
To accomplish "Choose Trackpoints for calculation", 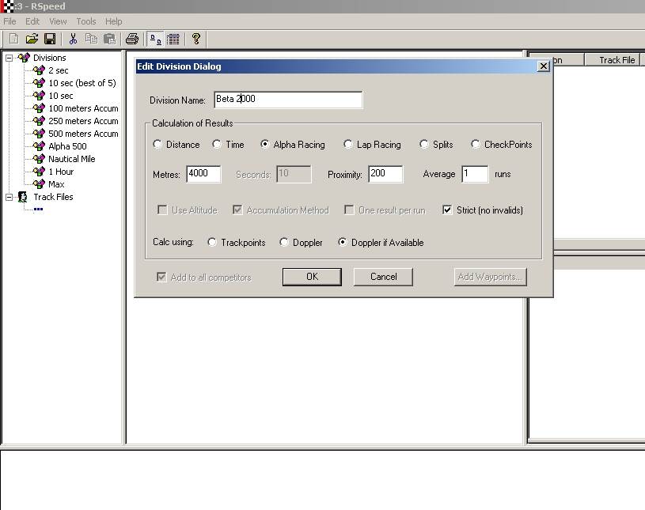I will [212, 243].
